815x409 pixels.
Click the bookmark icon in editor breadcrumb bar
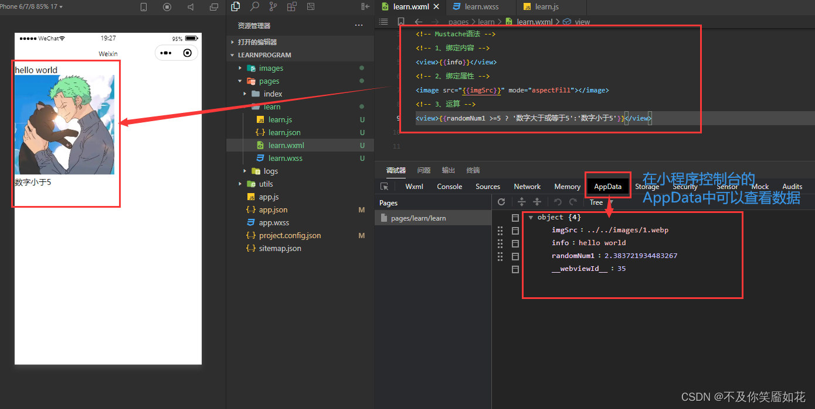(x=401, y=22)
